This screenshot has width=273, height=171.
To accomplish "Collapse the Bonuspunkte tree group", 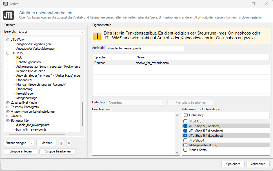I will click(x=8, y=120).
